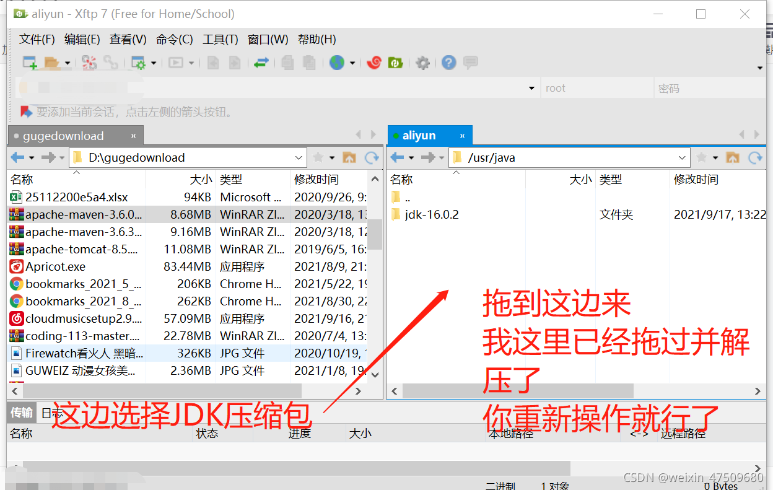
Task: Launch Xshell via red swirl icon
Action: tap(373, 63)
